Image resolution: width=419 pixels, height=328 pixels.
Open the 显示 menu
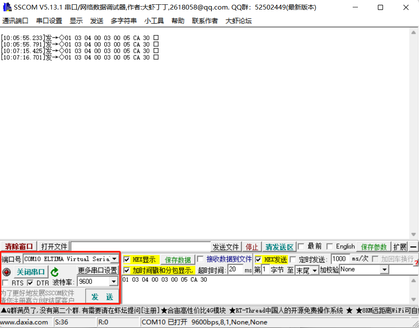coord(76,21)
